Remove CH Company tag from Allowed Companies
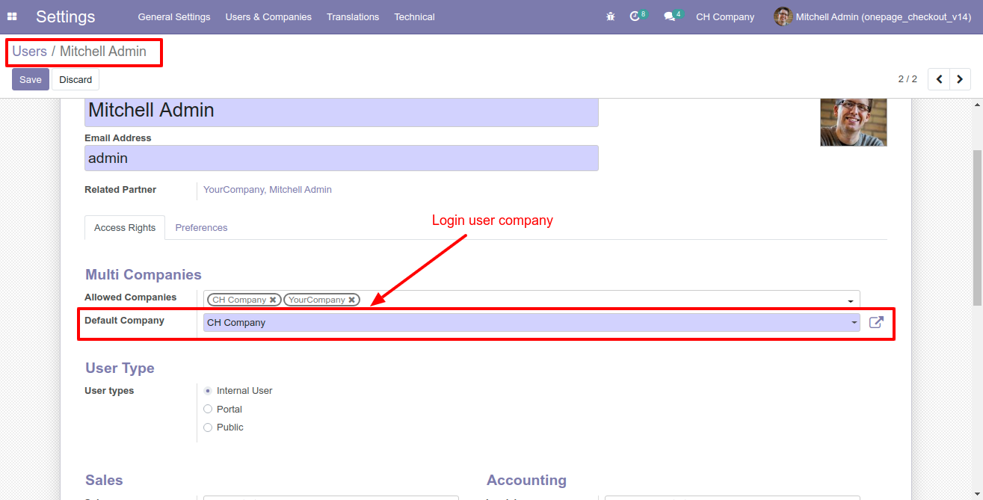The image size is (983, 500). 273,300
